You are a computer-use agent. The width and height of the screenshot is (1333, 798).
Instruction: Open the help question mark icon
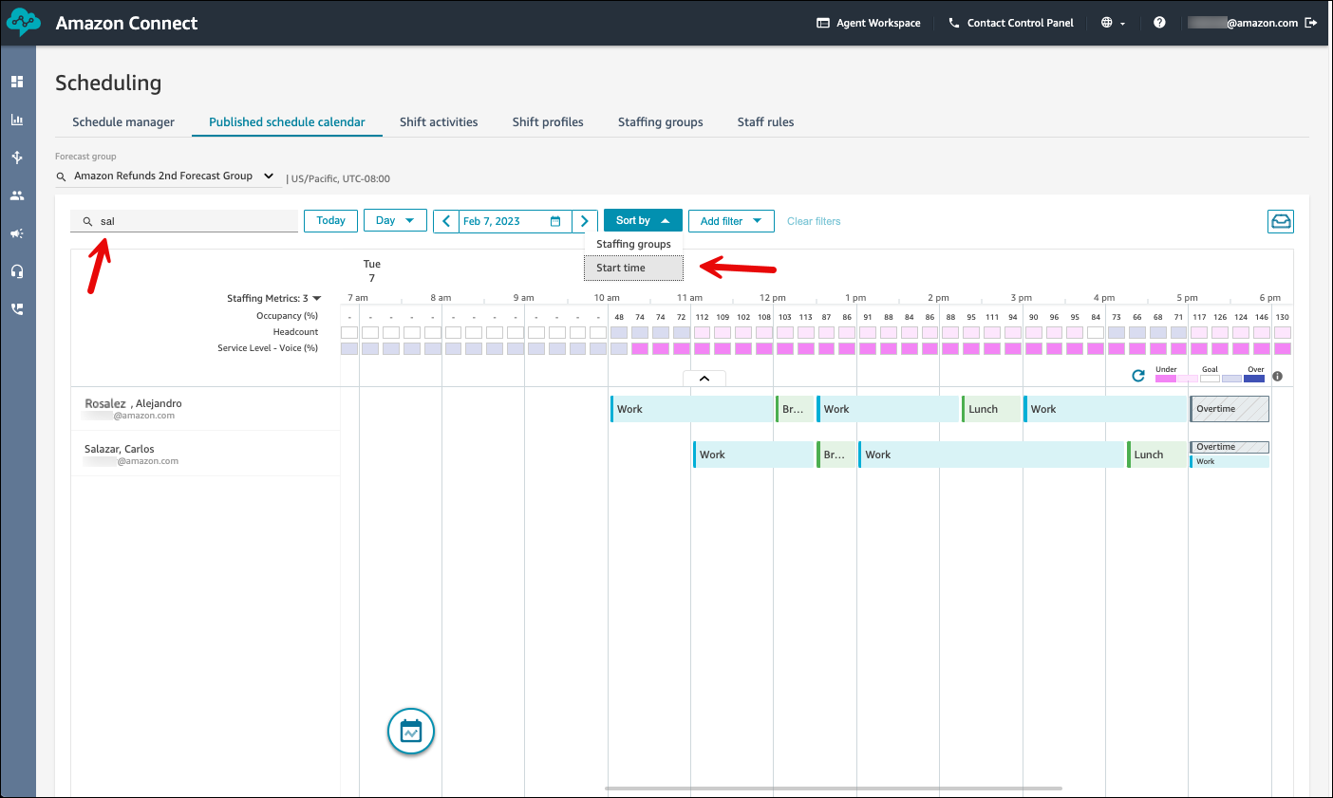pos(1159,23)
